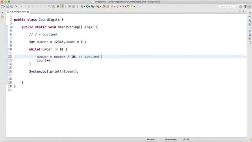Expand the External Tools dropdown arrow

100,6
